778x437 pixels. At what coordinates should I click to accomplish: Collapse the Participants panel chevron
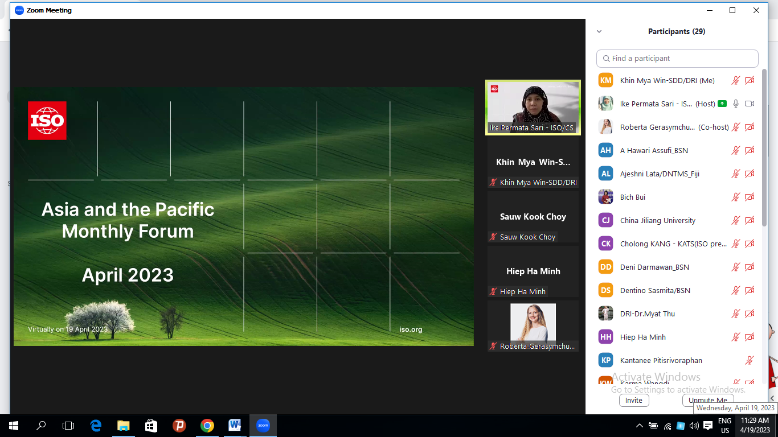tap(599, 32)
